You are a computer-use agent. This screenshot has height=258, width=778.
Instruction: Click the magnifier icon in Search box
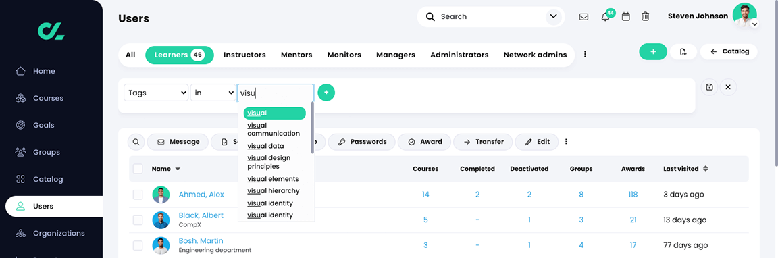430,16
